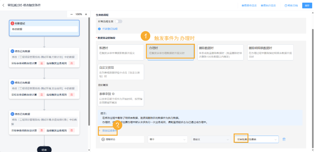Screen dimensions: 314x152
Task: Select node modifying 付款计划 data
Action: (44, 58)
